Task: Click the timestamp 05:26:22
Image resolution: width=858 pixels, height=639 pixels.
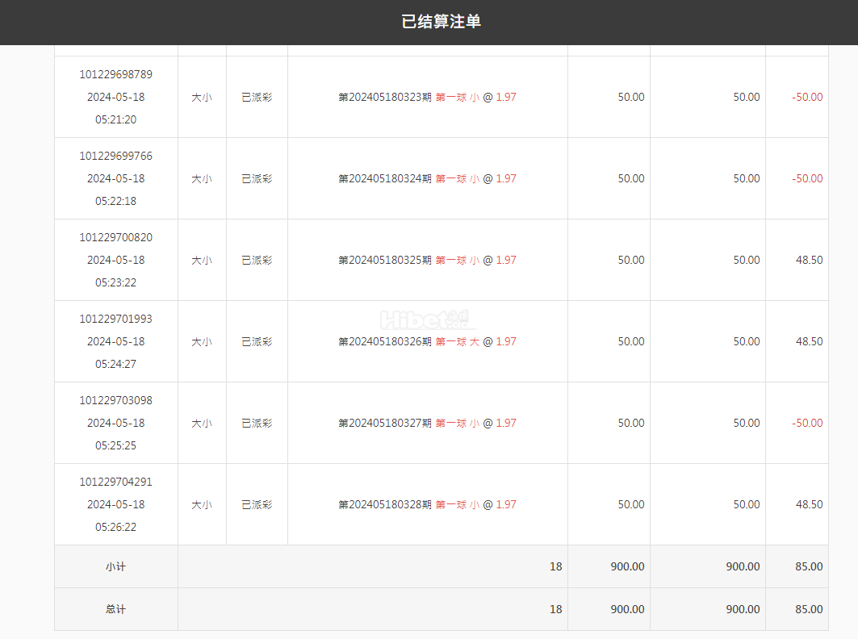Action: [x=116, y=527]
